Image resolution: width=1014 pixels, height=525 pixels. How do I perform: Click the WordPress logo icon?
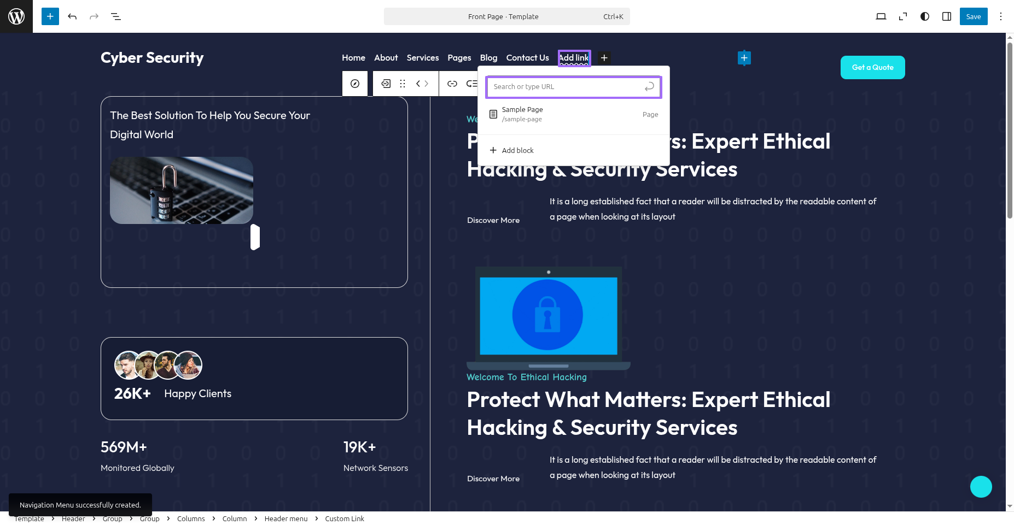pos(16,16)
